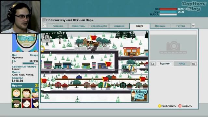
Task: Click the Холост family status text
Action: point(16,69)
